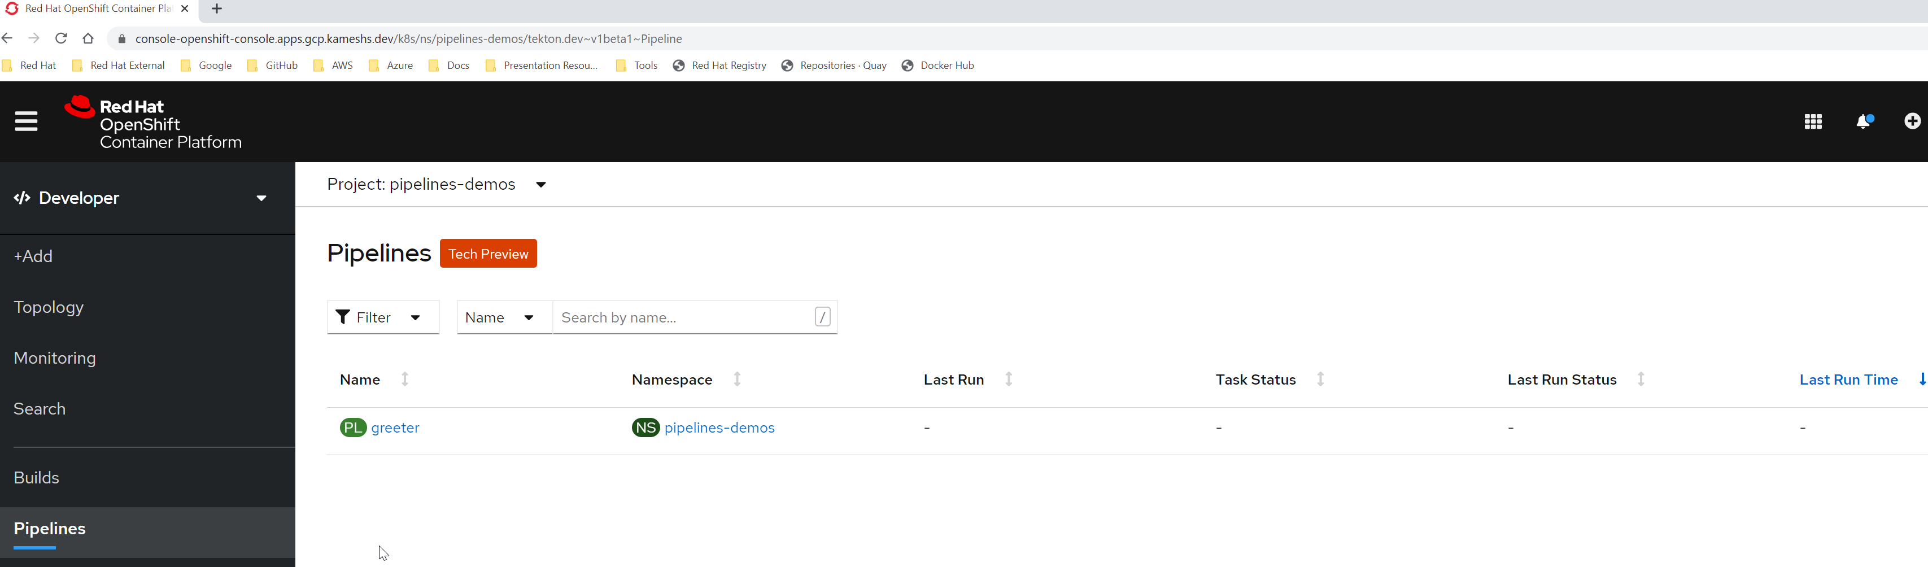Image resolution: width=1928 pixels, height=567 pixels.
Task: Sort by Last Run Status column arrows
Action: tap(1641, 380)
